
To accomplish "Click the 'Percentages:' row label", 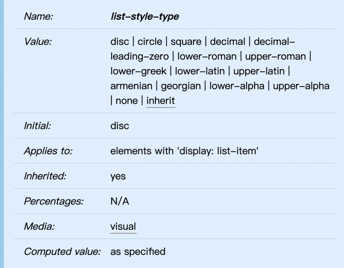I will click(x=54, y=202).
